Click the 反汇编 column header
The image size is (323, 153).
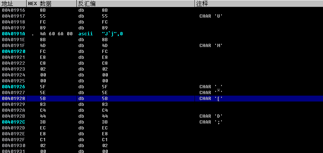pyautogui.click(x=135, y=3)
